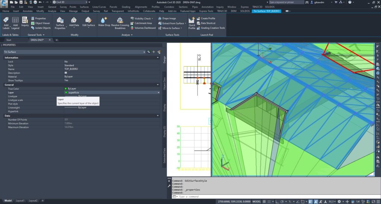This screenshot has width=381, height=204.
Task: Open the Civil 3D application menu button
Action: coord(4,4)
